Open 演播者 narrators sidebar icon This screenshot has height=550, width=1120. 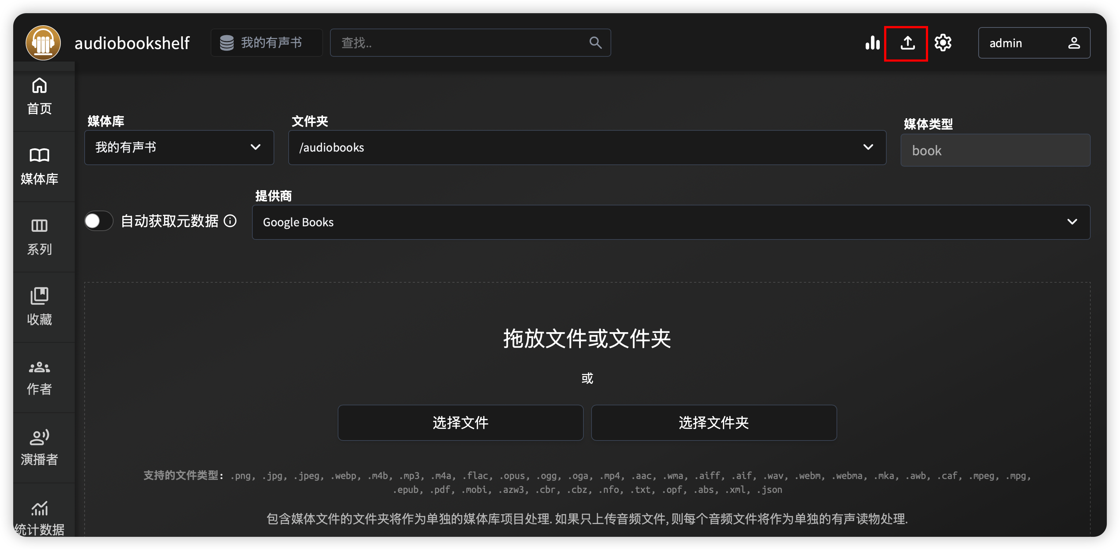[x=40, y=448]
